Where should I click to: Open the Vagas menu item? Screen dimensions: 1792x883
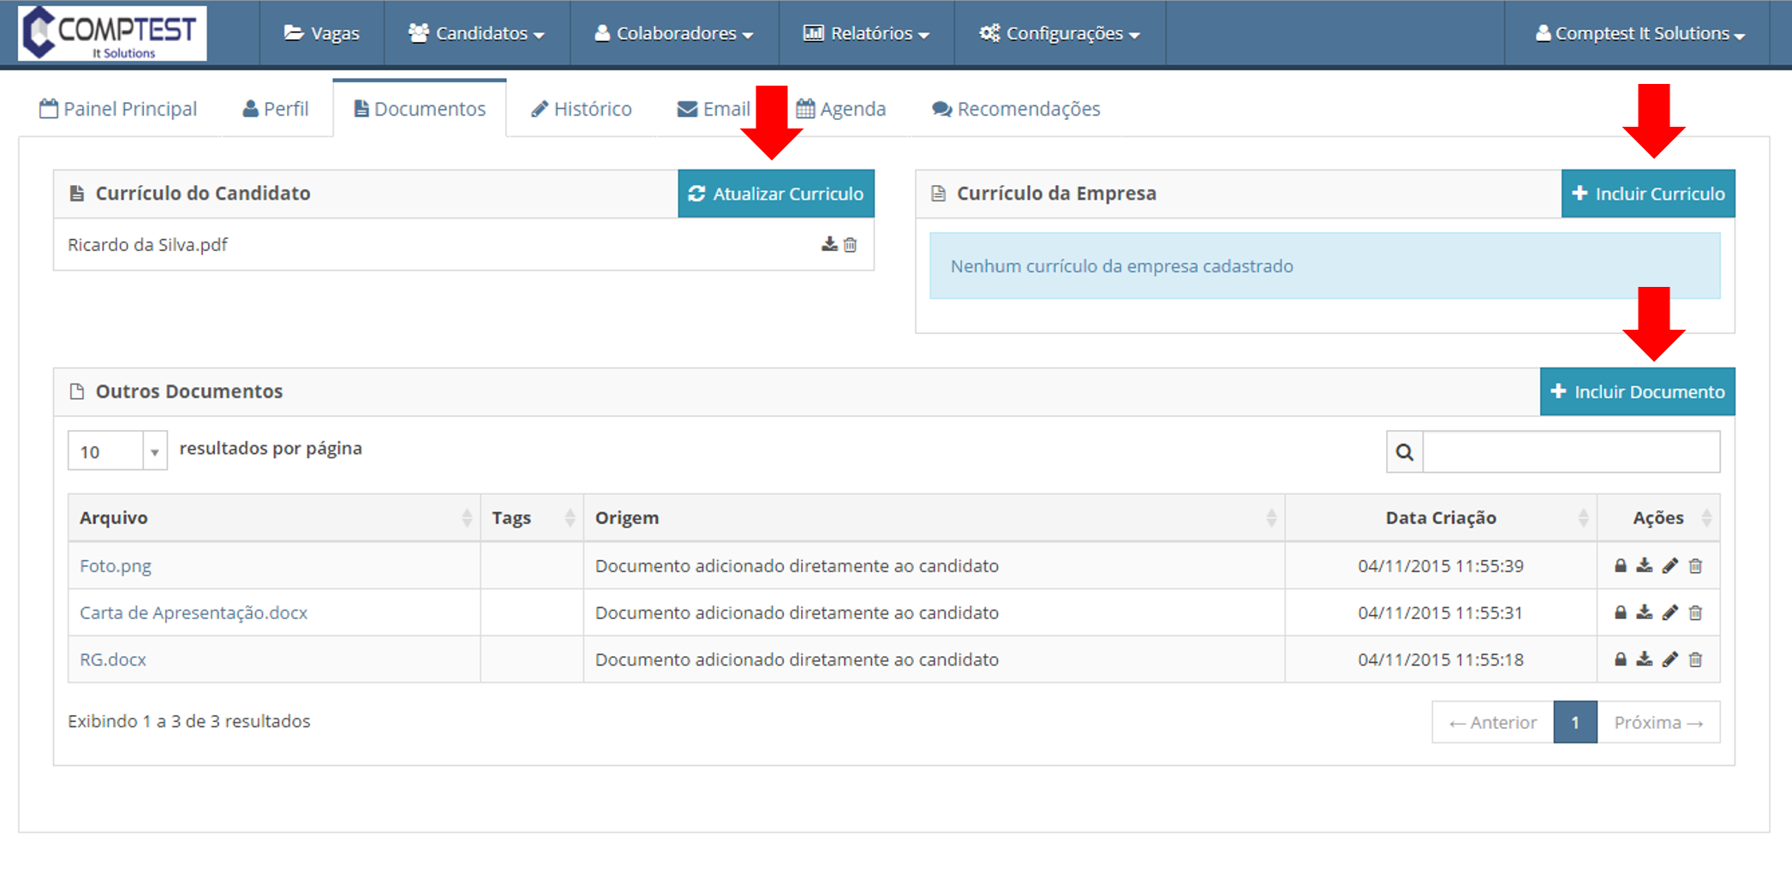(322, 33)
